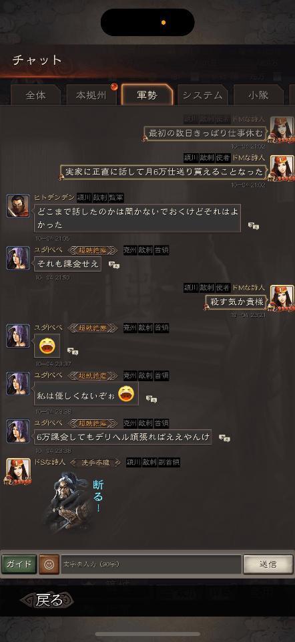Open ユダペペ avatar beside それも課金せえ
The width and height of the screenshot is (295, 642).
coord(18,258)
